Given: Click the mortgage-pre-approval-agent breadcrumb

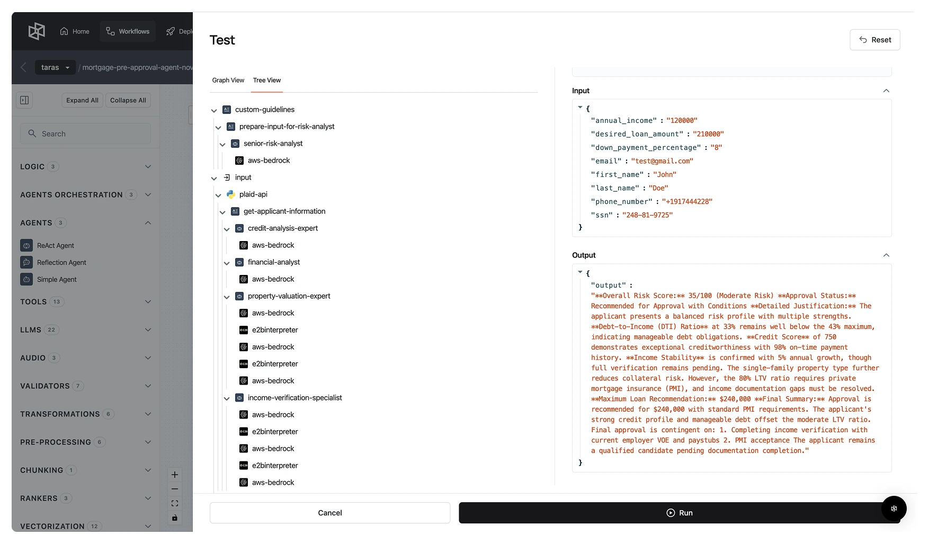Looking at the screenshot, I should 137,67.
